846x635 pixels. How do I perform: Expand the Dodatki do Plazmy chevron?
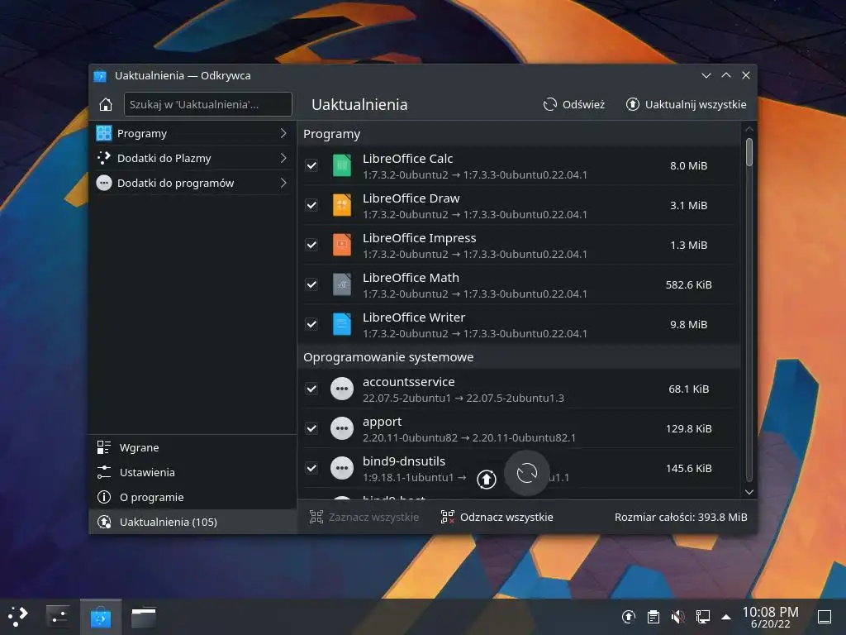point(283,158)
